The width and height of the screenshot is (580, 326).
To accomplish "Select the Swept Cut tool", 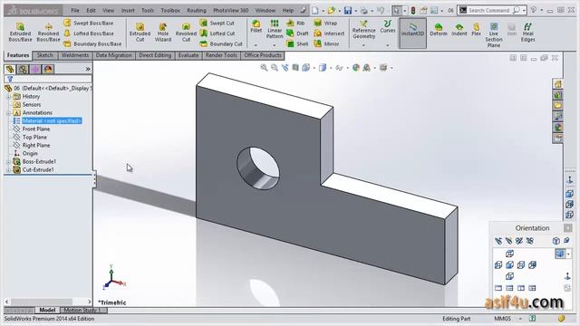I will (217, 23).
